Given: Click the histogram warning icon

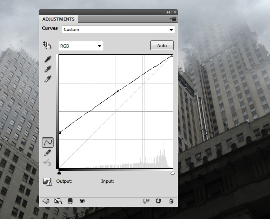Looking at the screenshot, I should 47,181.
